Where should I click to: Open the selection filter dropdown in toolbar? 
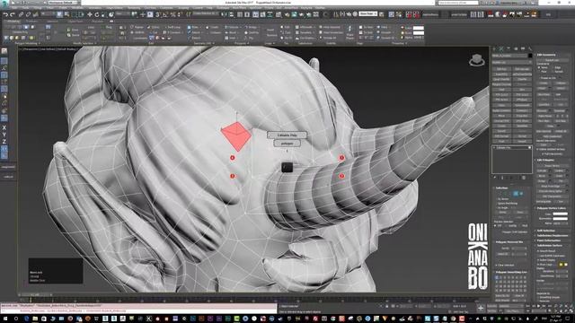(x=48, y=14)
